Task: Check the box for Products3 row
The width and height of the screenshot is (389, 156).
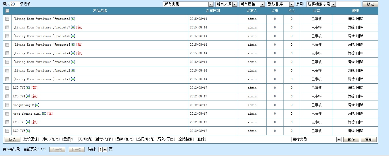Action: pos(7,62)
